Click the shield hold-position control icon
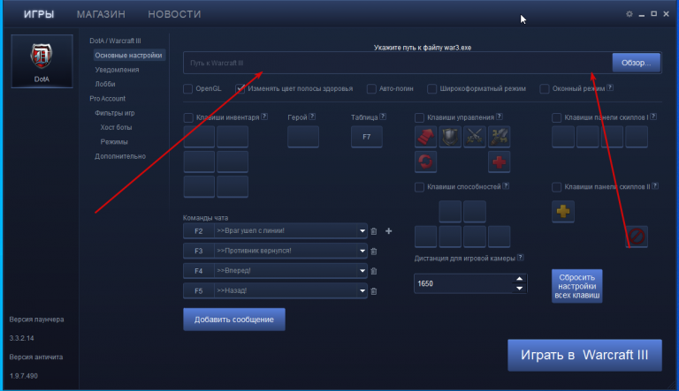679x391 pixels. [x=450, y=137]
